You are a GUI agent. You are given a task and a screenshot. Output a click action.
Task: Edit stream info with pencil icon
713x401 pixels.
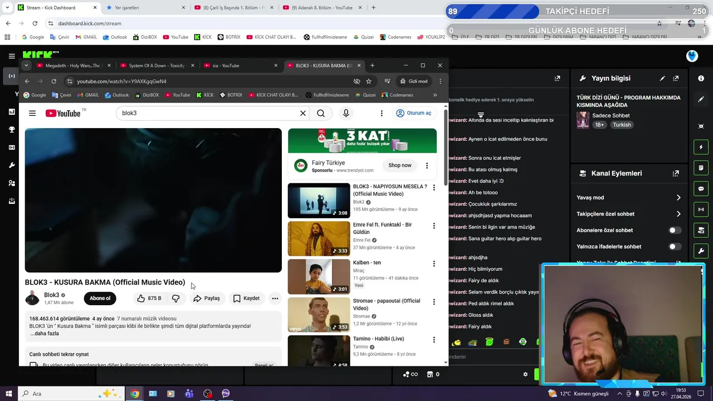(662, 79)
